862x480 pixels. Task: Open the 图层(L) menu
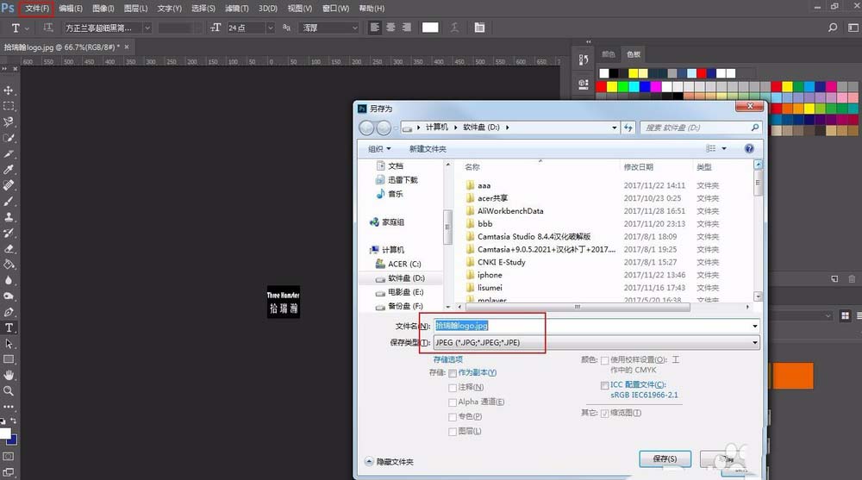tap(136, 9)
